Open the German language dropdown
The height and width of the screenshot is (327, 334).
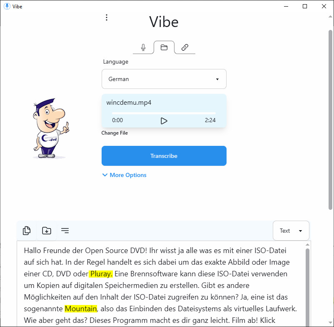coord(164,79)
